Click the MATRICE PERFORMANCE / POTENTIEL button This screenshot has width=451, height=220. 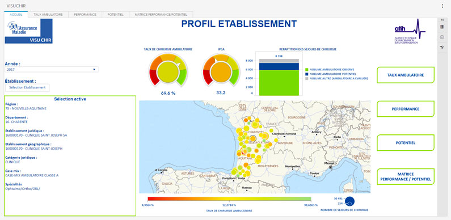pyautogui.click(x=405, y=176)
